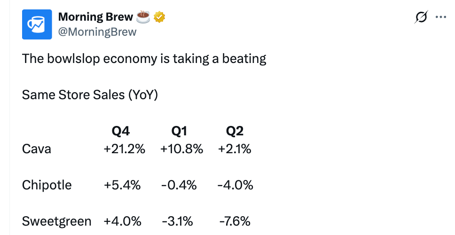Click the Q2 column header
The height and width of the screenshot is (235, 455).
235,131
